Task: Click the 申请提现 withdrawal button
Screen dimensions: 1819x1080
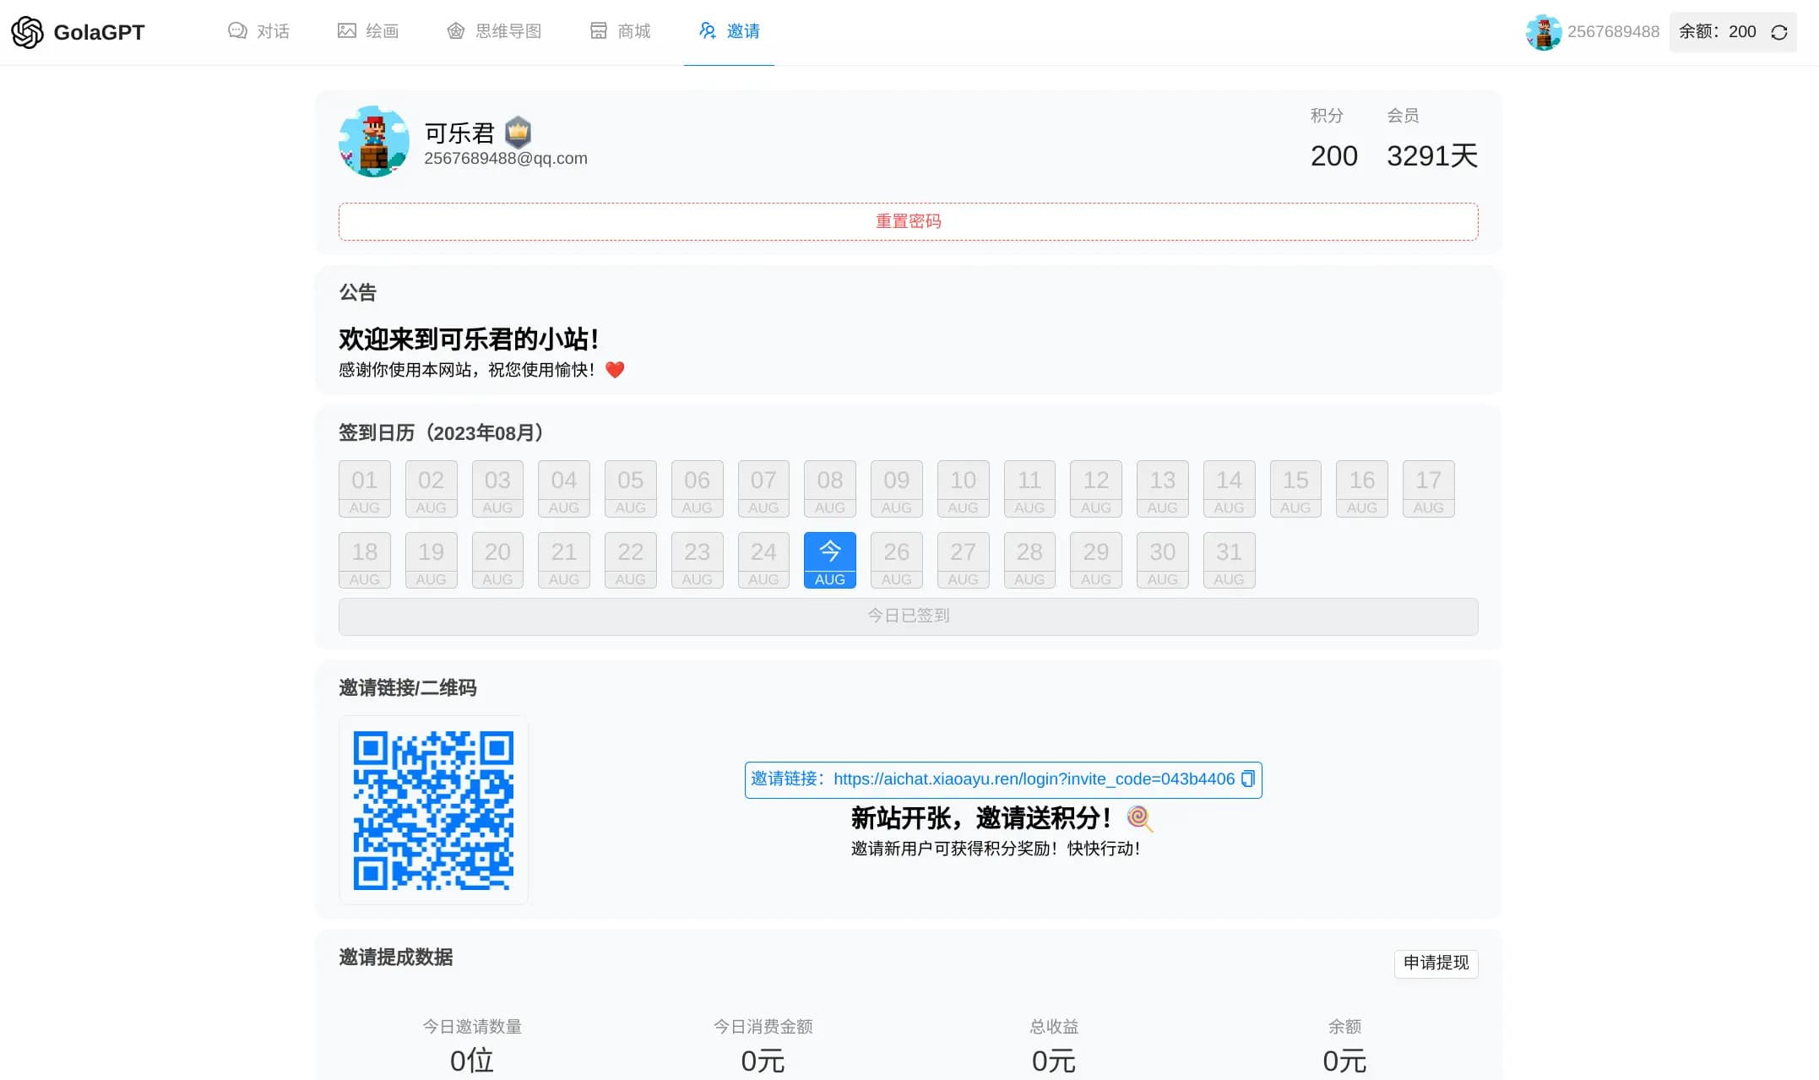Action: (1436, 963)
